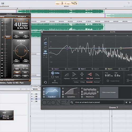
Task: Click the Pre mode button in HOFA
Action: point(17,76)
